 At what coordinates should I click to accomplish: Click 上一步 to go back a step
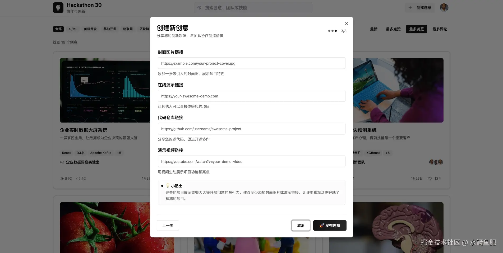(x=168, y=226)
